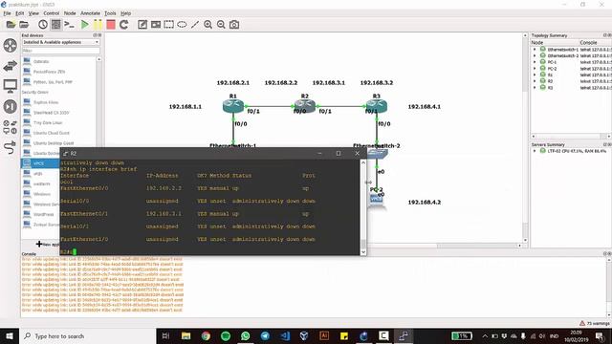Open console to all devices icon
The image size is (612, 344).
click(x=69, y=25)
